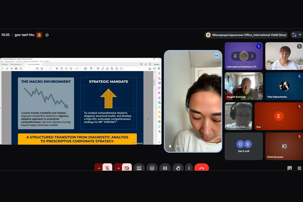Raise your hand in the meeting
The width and height of the screenshot is (303, 202).
[178, 168]
